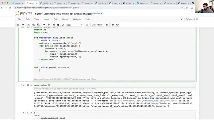The height and width of the screenshot is (120, 214).
Task: Open the command palette keyboard icon
Action: [x=87, y=25]
